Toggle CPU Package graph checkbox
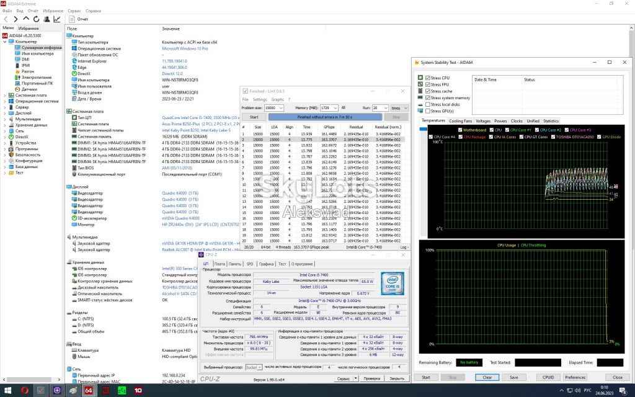The height and width of the screenshot is (397, 635). (461, 137)
